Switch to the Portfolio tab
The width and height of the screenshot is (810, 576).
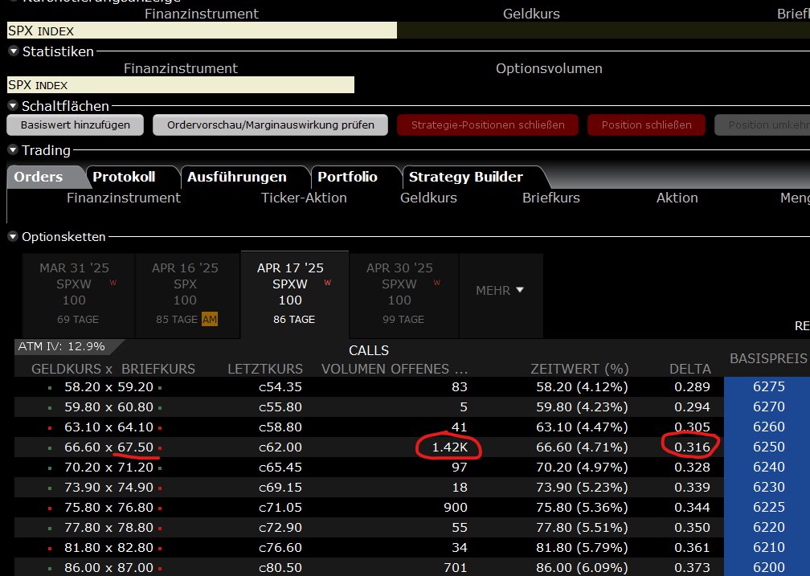coord(347,177)
